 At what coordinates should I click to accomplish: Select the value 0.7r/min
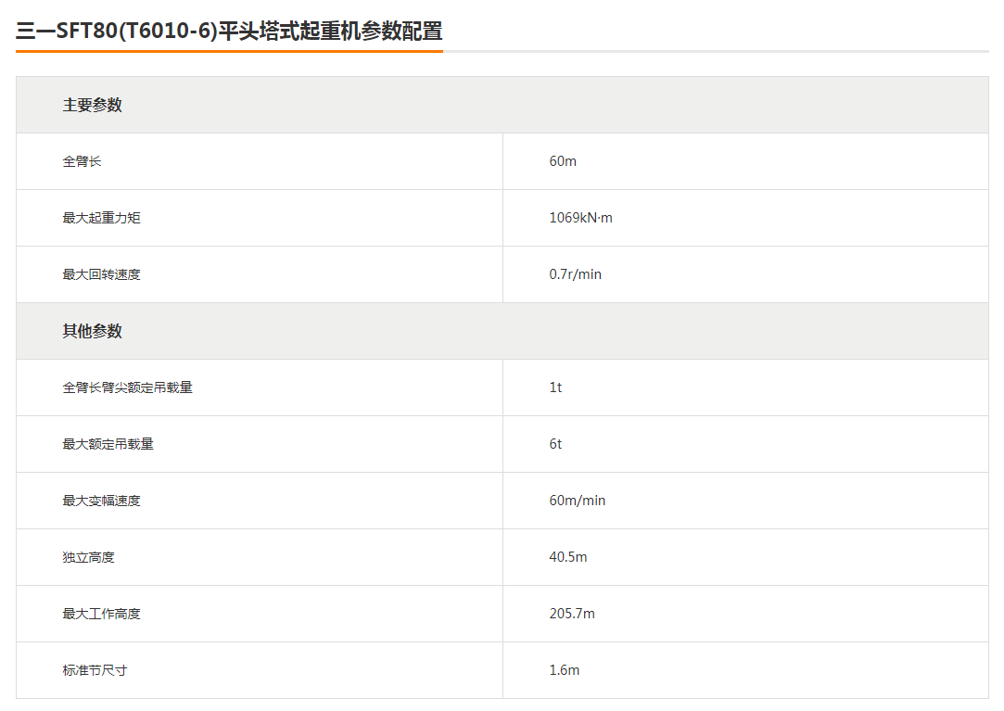[x=575, y=274]
